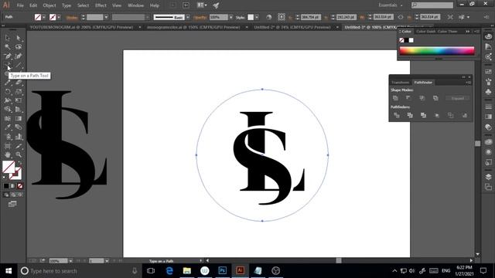Set paint to None button
The height and width of the screenshot is (278, 495).
[20, 186]
